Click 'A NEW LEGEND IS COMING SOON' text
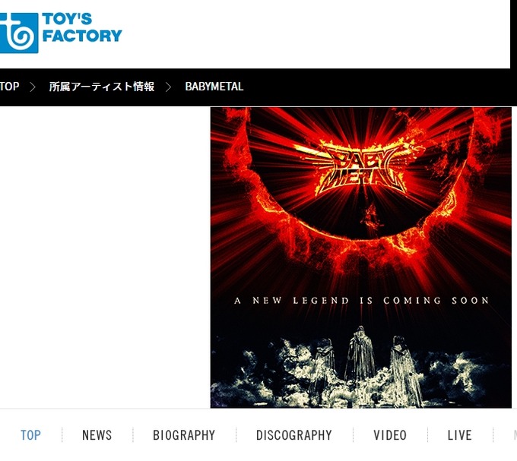This screenshot has height=461, width=517. [x=362, y=300]
